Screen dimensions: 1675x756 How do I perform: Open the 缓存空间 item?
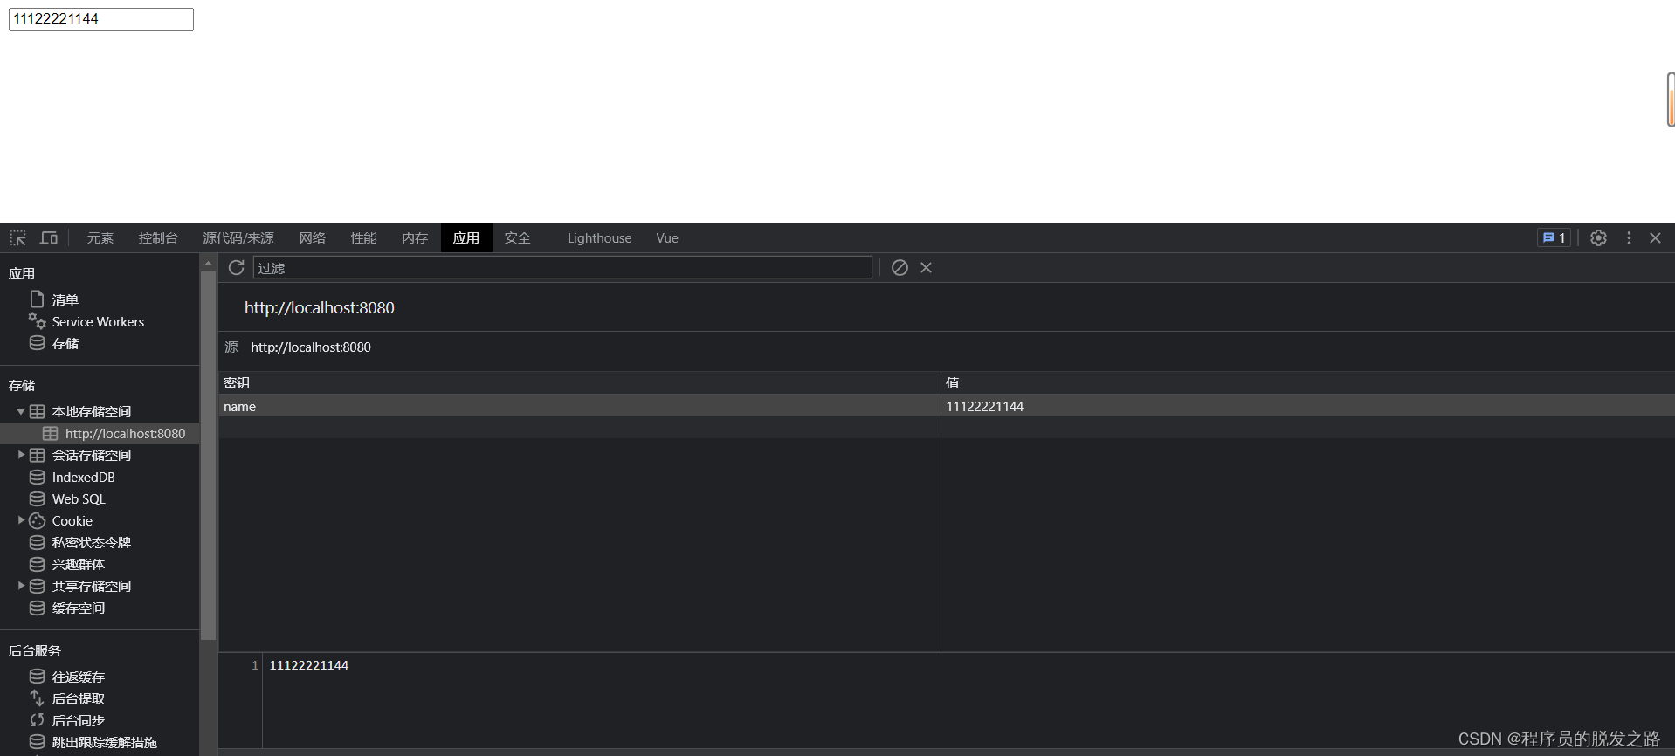coord(78,608)
